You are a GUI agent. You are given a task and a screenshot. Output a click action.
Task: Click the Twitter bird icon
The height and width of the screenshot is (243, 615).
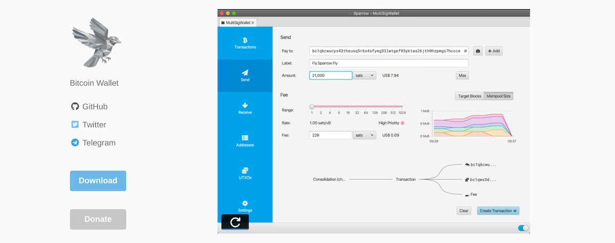click(75, 124)
